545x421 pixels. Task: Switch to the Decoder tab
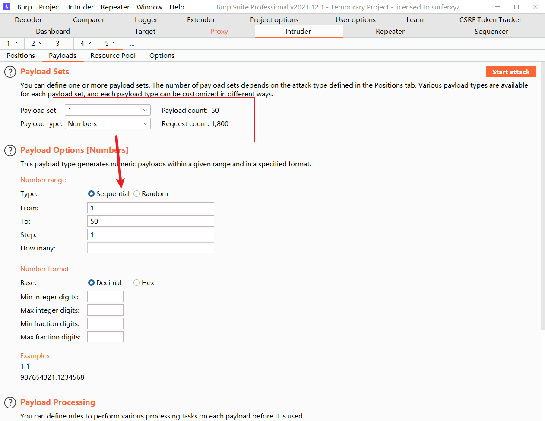pos(29,20)
